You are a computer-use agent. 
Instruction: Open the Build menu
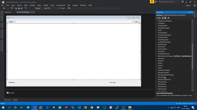pos(26,5)
